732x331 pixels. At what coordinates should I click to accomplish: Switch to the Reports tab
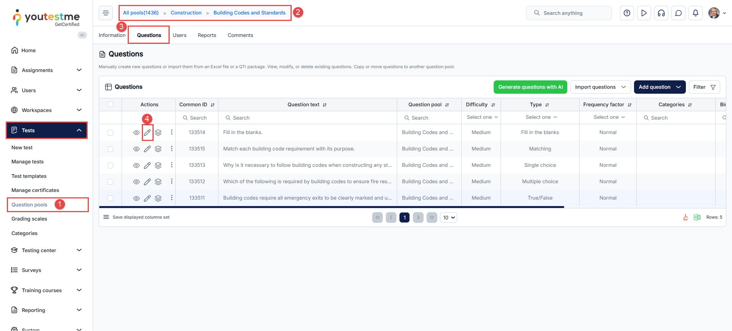(207, 35)
